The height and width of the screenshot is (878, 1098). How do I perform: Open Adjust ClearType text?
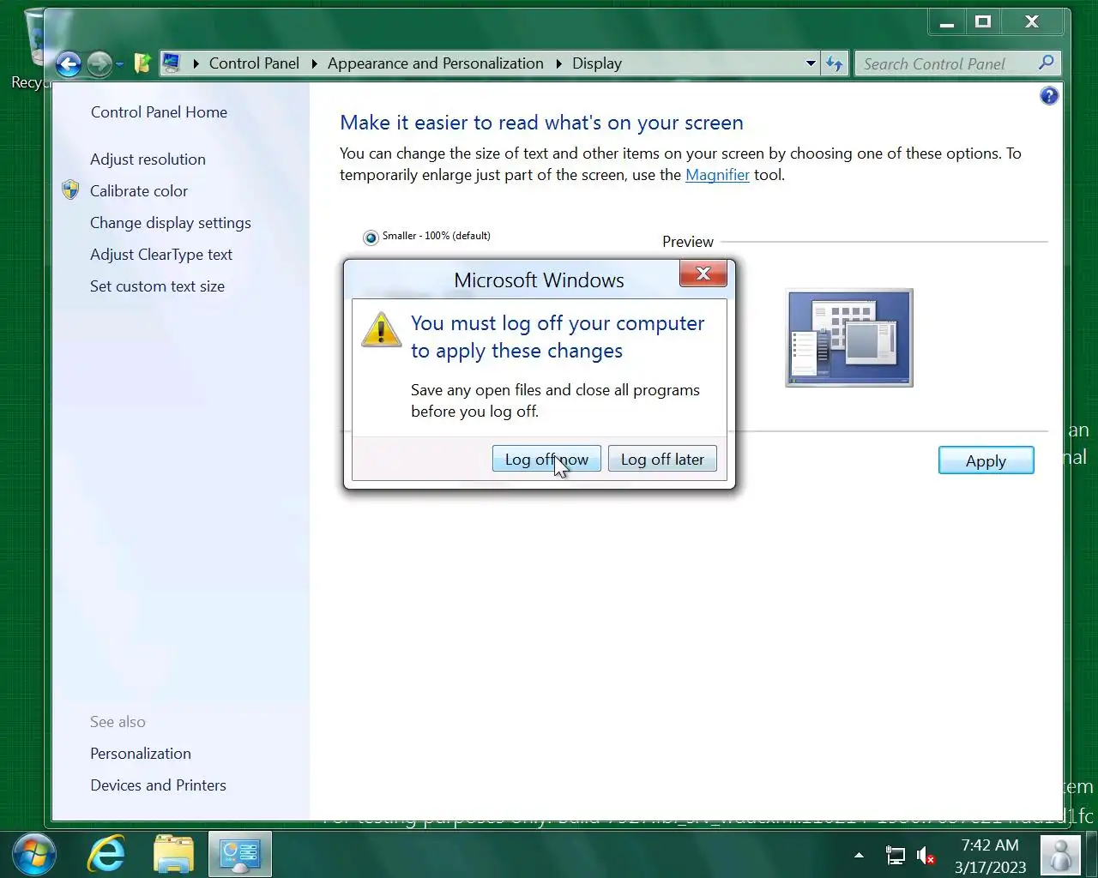tap(161, 255)
